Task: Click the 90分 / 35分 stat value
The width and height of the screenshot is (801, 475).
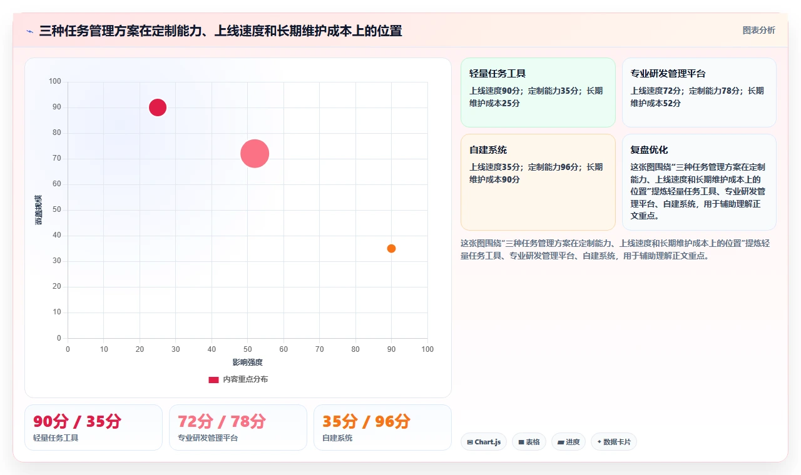Action: [x=77, y=421]
